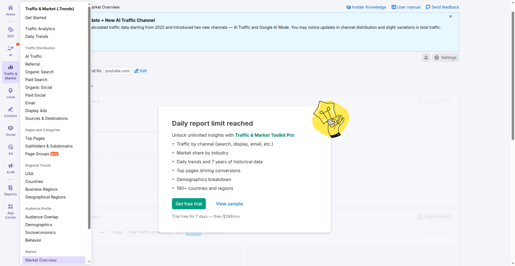This screenshot has width=515, height=266.
Task: Go to Demographics menu item
Action: [39, 225]
